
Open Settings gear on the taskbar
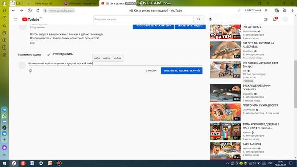pos(41,163)
